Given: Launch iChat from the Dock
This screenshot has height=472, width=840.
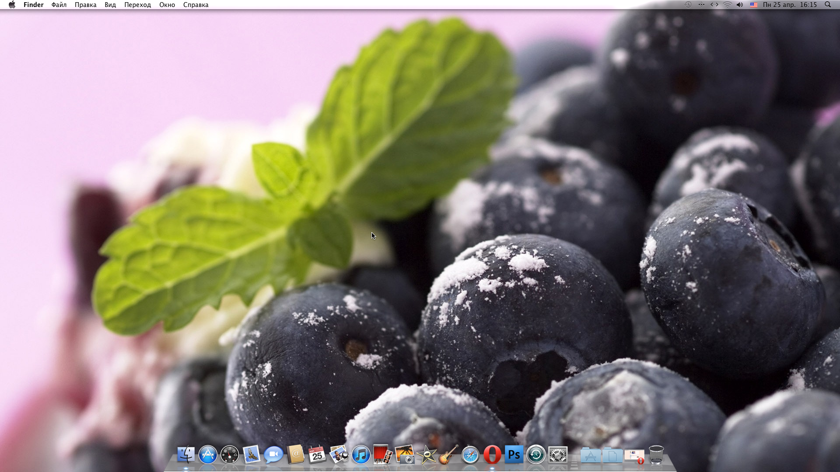Looking at the screenshot, I should tap(273, 455).
